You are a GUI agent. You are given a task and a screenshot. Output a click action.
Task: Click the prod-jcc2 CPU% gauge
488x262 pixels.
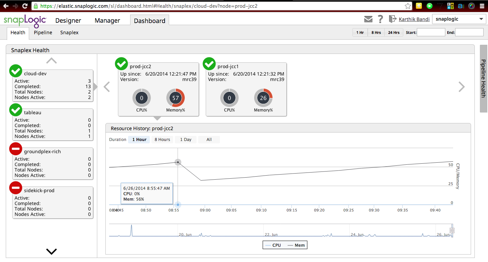pyautogui.click(x=141, y=98)
